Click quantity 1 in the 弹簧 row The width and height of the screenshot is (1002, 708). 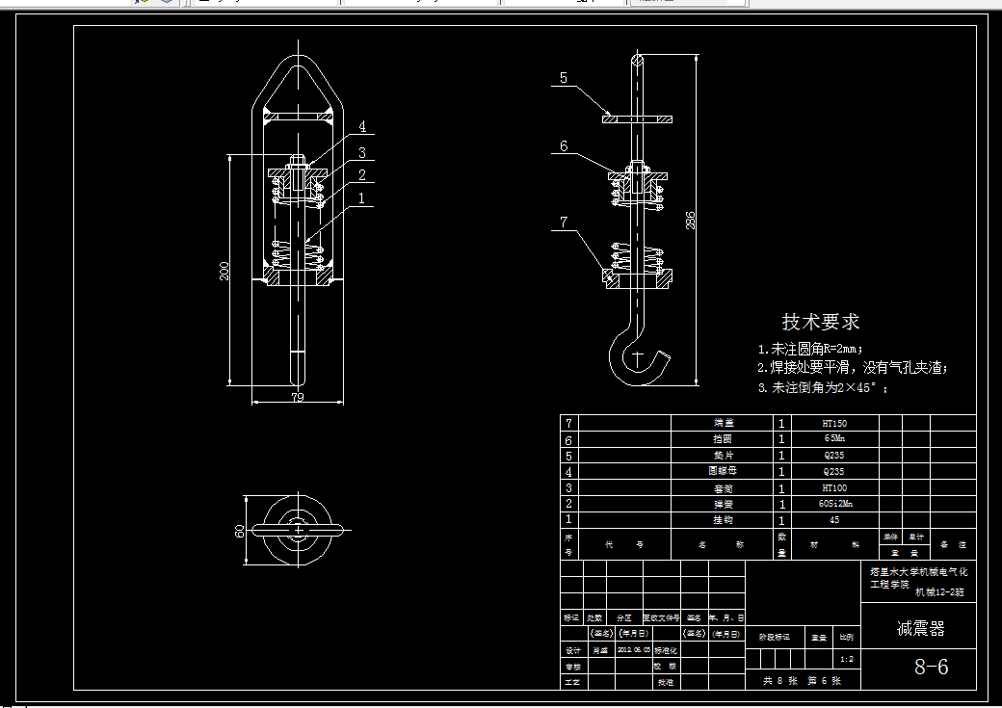(x=781, y=504)
